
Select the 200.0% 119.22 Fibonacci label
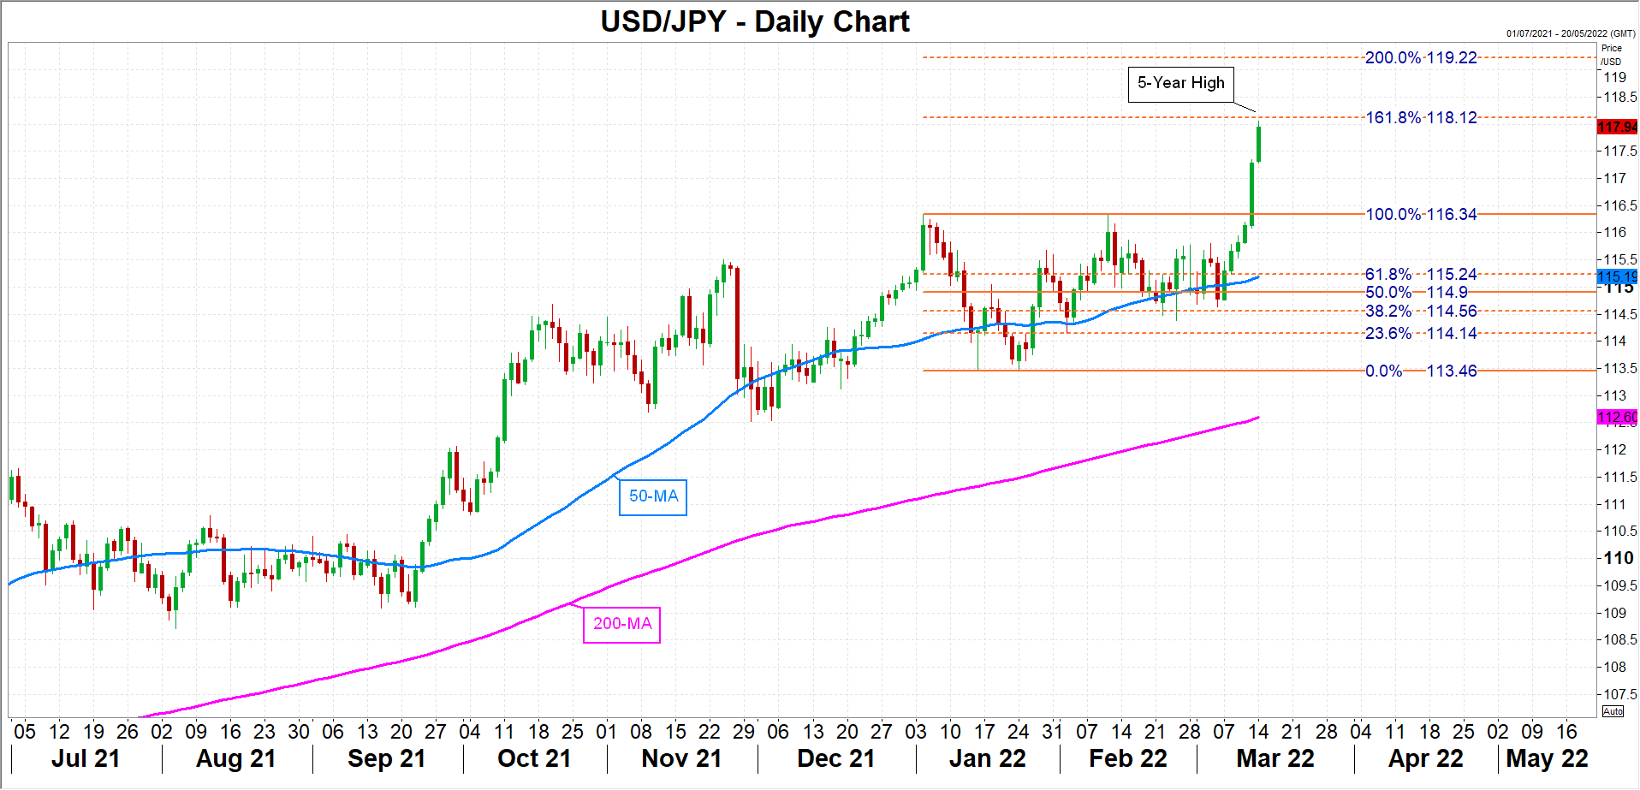[1421, 57]
